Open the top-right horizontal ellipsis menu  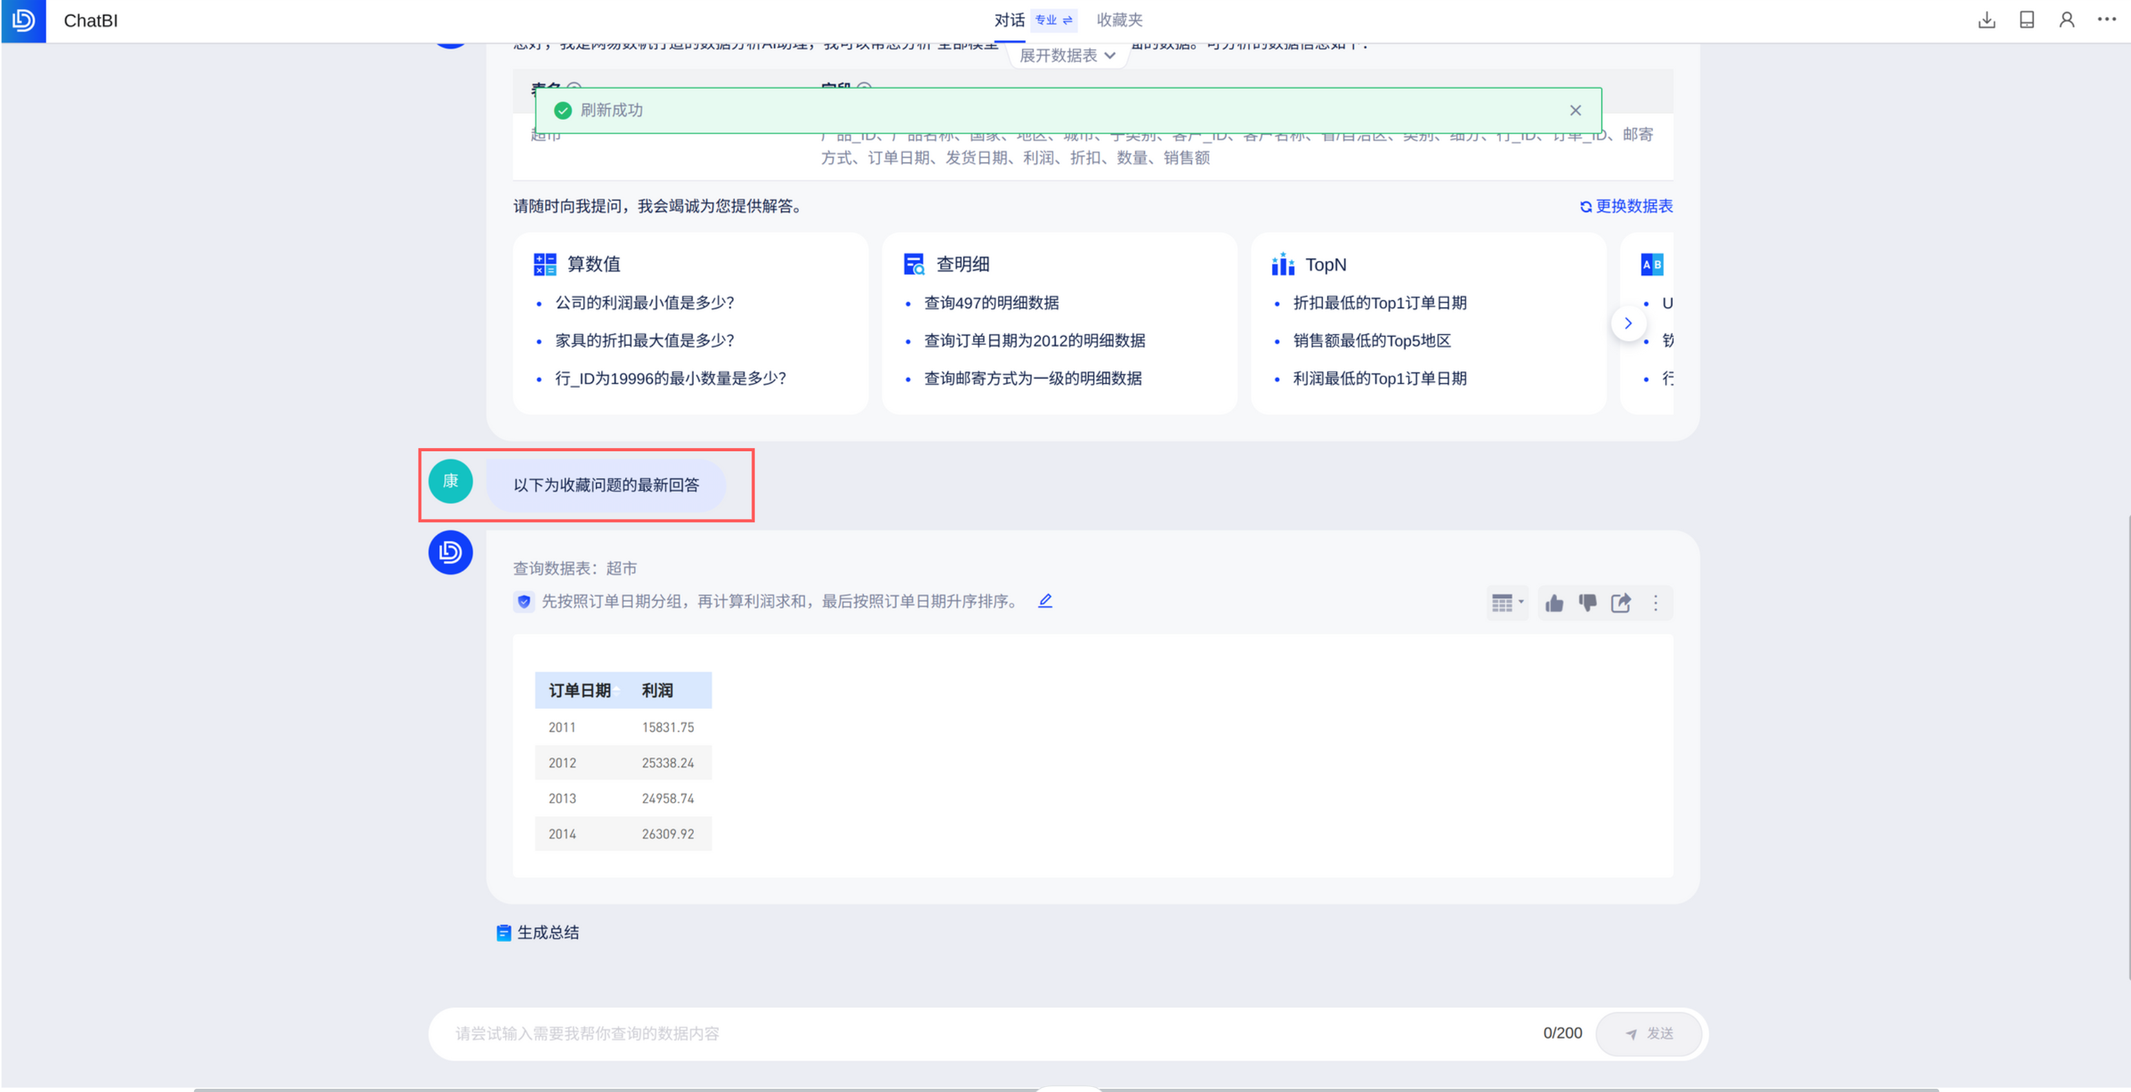(x=2106, y=19)
